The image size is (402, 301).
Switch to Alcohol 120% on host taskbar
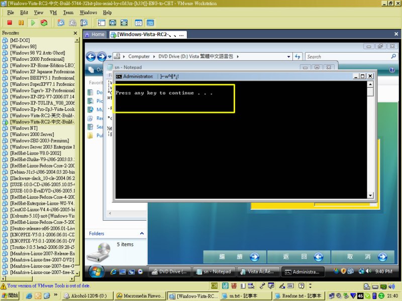click(x=87, y=296)
